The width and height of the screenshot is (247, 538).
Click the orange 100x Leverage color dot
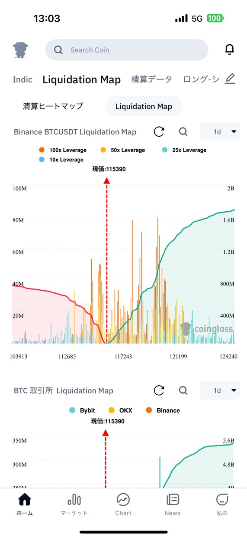tap(42, 150)
